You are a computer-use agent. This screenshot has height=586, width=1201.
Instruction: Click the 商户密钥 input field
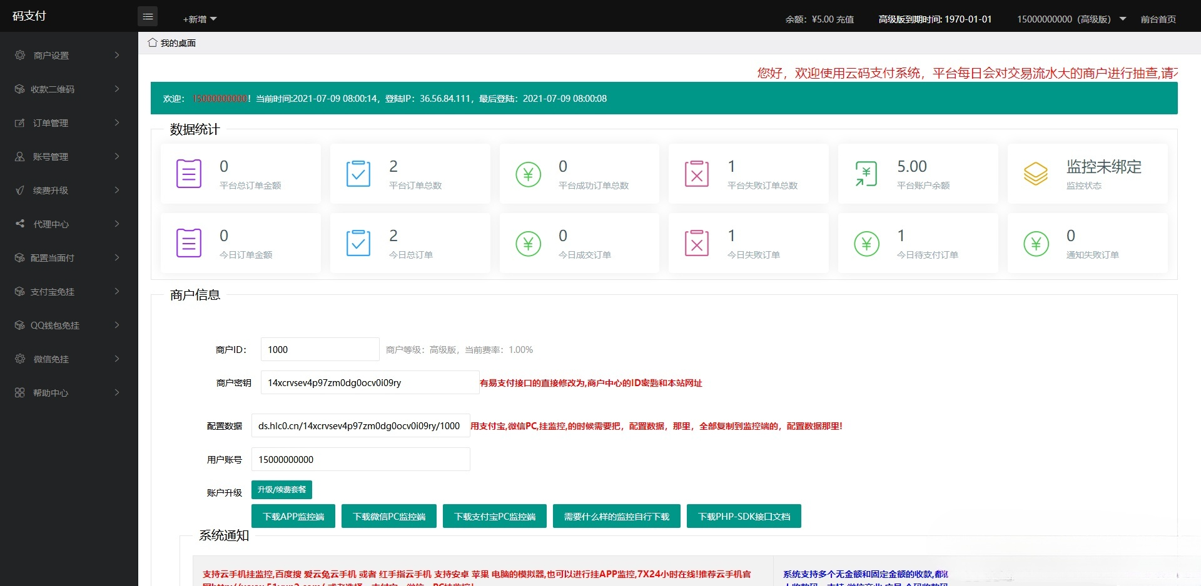click(369, 383)
